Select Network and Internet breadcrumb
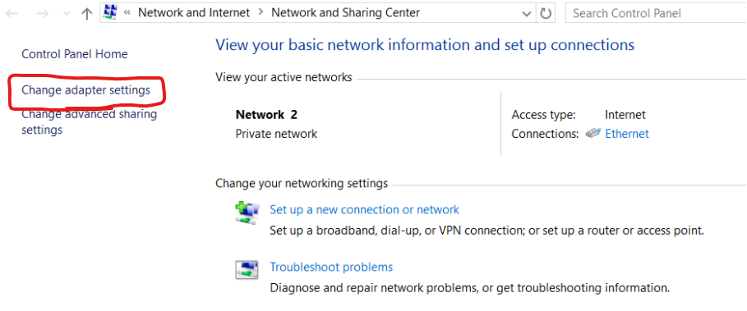 [194, 13]
